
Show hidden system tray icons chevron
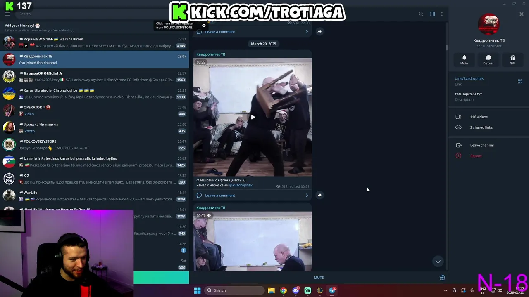[x=446, y=290]
